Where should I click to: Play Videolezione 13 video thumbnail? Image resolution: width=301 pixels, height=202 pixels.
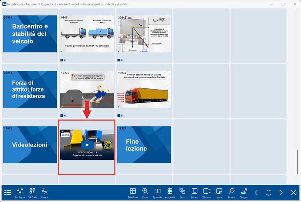click(x=87, y=145)
